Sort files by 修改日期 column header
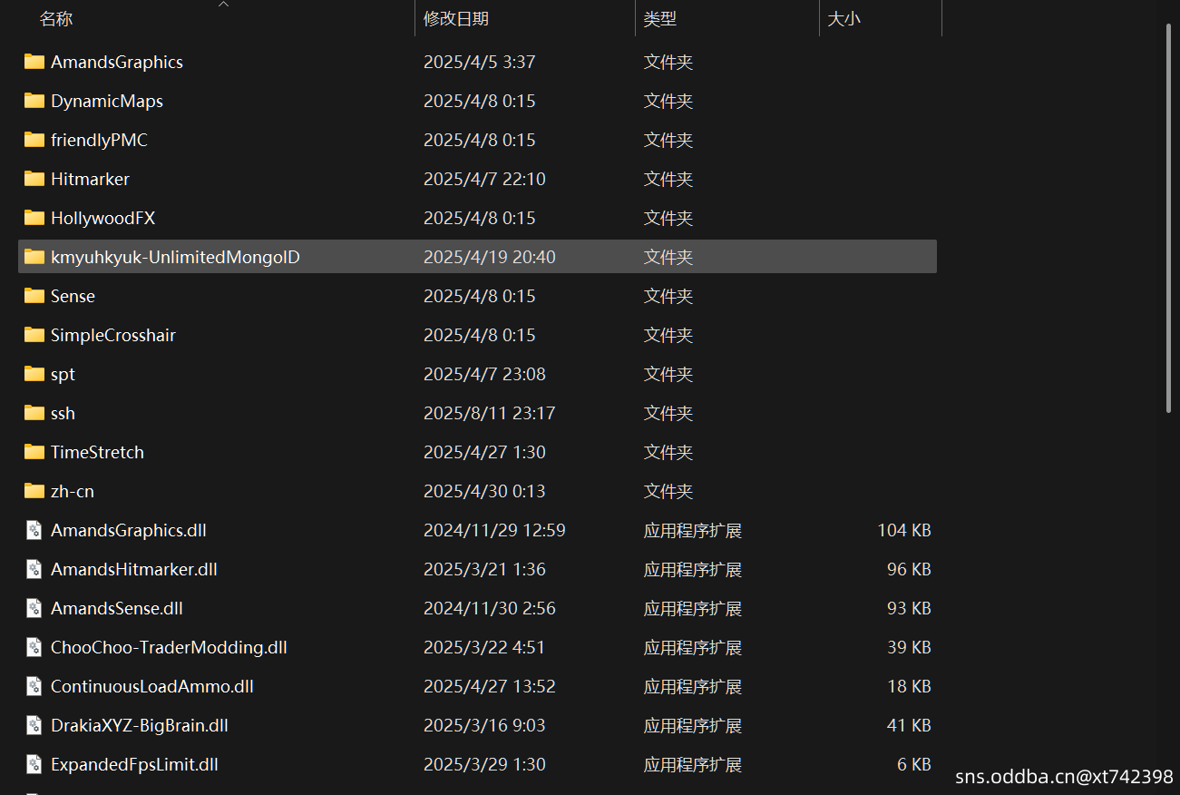The height and width of the screenshot is (795, 1180). pyautogui.click(x=456, y=18)
